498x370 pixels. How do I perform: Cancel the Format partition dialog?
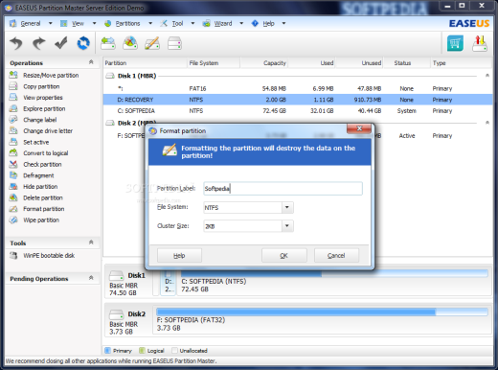(x=336, y=256)
